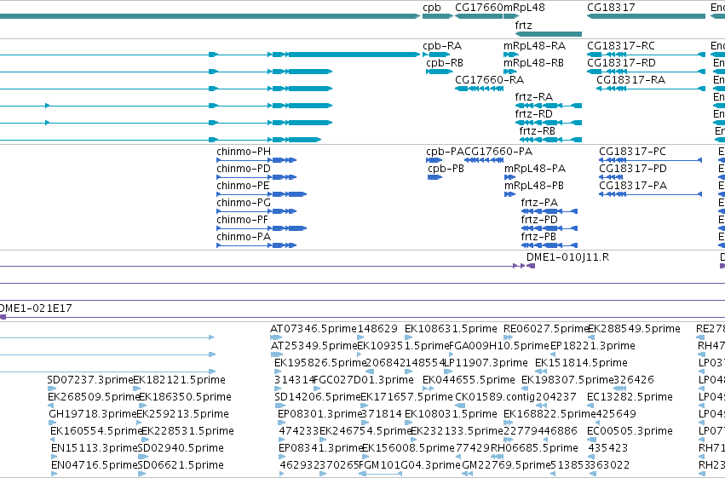Viewport: 725px width, 478px height.
Task: Click the EK195826.5prime EST
Action: click(279, 371)
